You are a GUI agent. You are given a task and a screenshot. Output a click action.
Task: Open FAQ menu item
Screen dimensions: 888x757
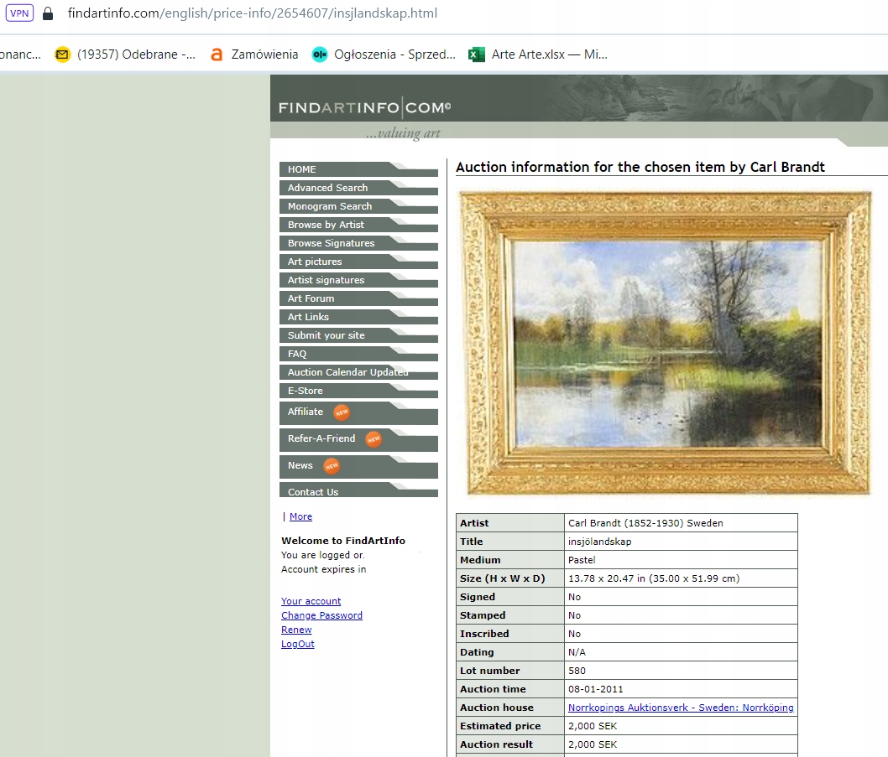pos(358,354)
